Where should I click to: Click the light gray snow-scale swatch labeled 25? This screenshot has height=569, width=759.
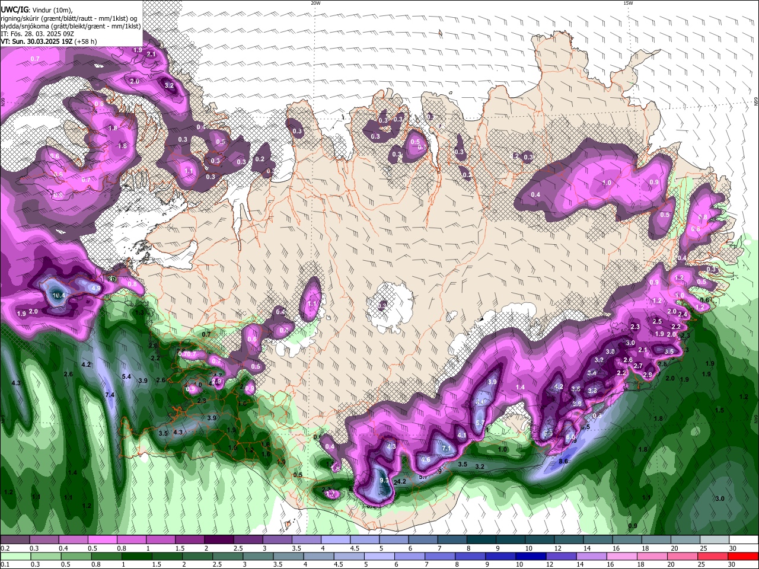713,539
